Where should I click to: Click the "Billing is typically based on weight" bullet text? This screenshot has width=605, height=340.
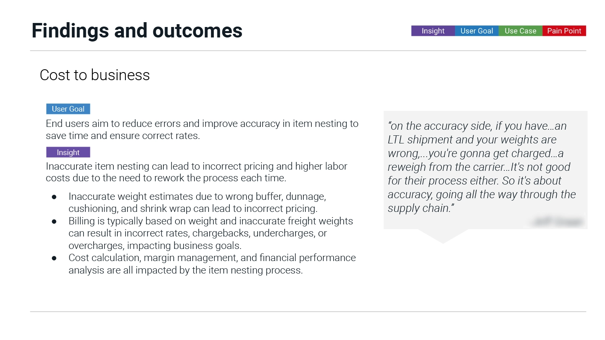(x=211, y=233)
